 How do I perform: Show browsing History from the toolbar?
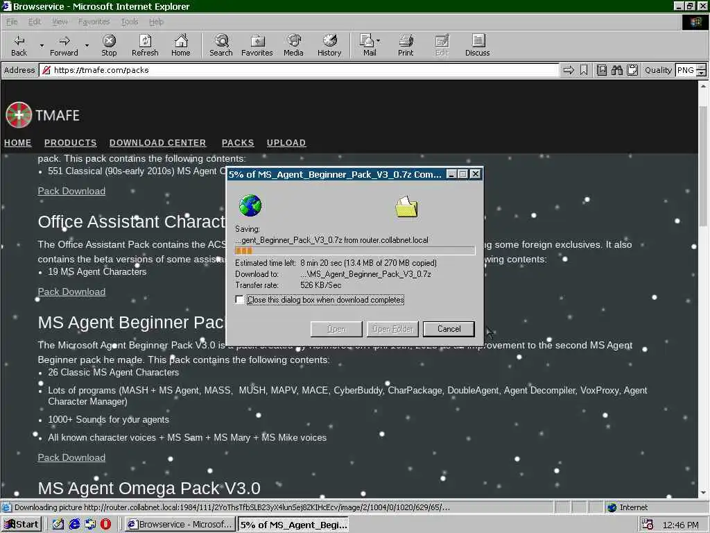tap(329, 45)
